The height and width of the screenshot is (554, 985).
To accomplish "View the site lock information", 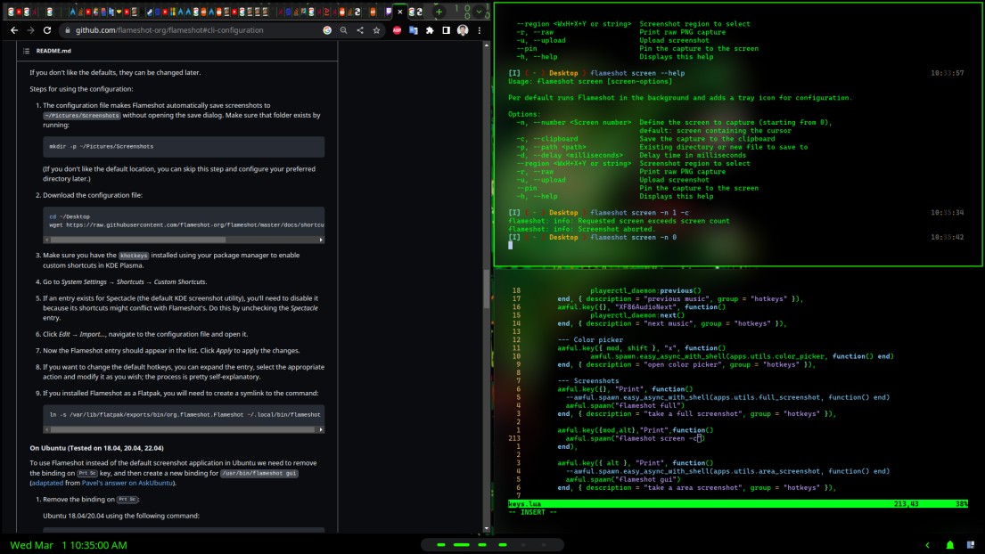I will pos(67,30).
